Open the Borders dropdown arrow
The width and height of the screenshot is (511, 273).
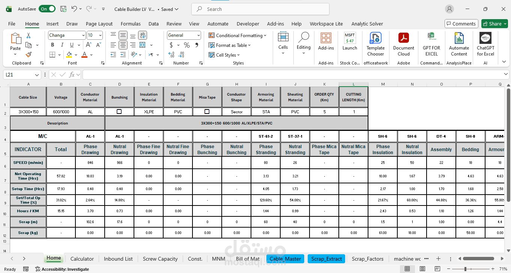click(60, 55)
